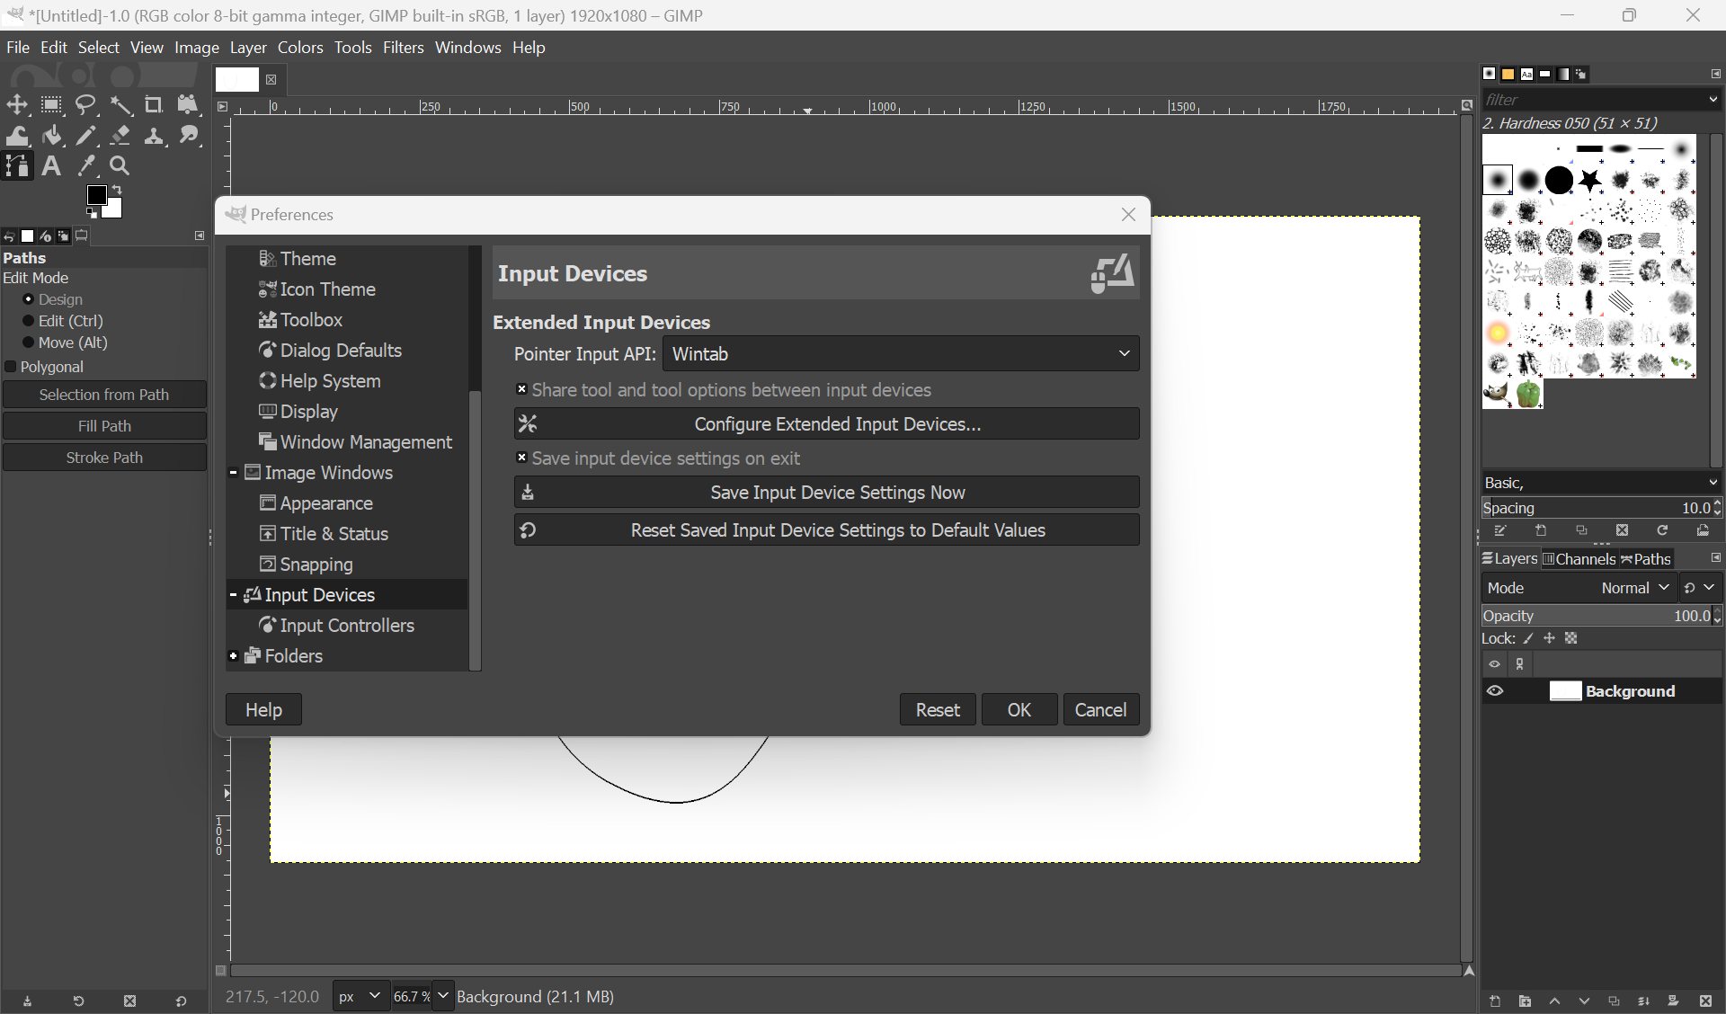
Task: Open the Pointer Input API dropdown
Action: [901, 354]
